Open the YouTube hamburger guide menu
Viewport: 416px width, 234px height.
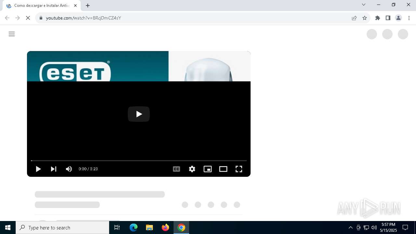pos(12,34)
